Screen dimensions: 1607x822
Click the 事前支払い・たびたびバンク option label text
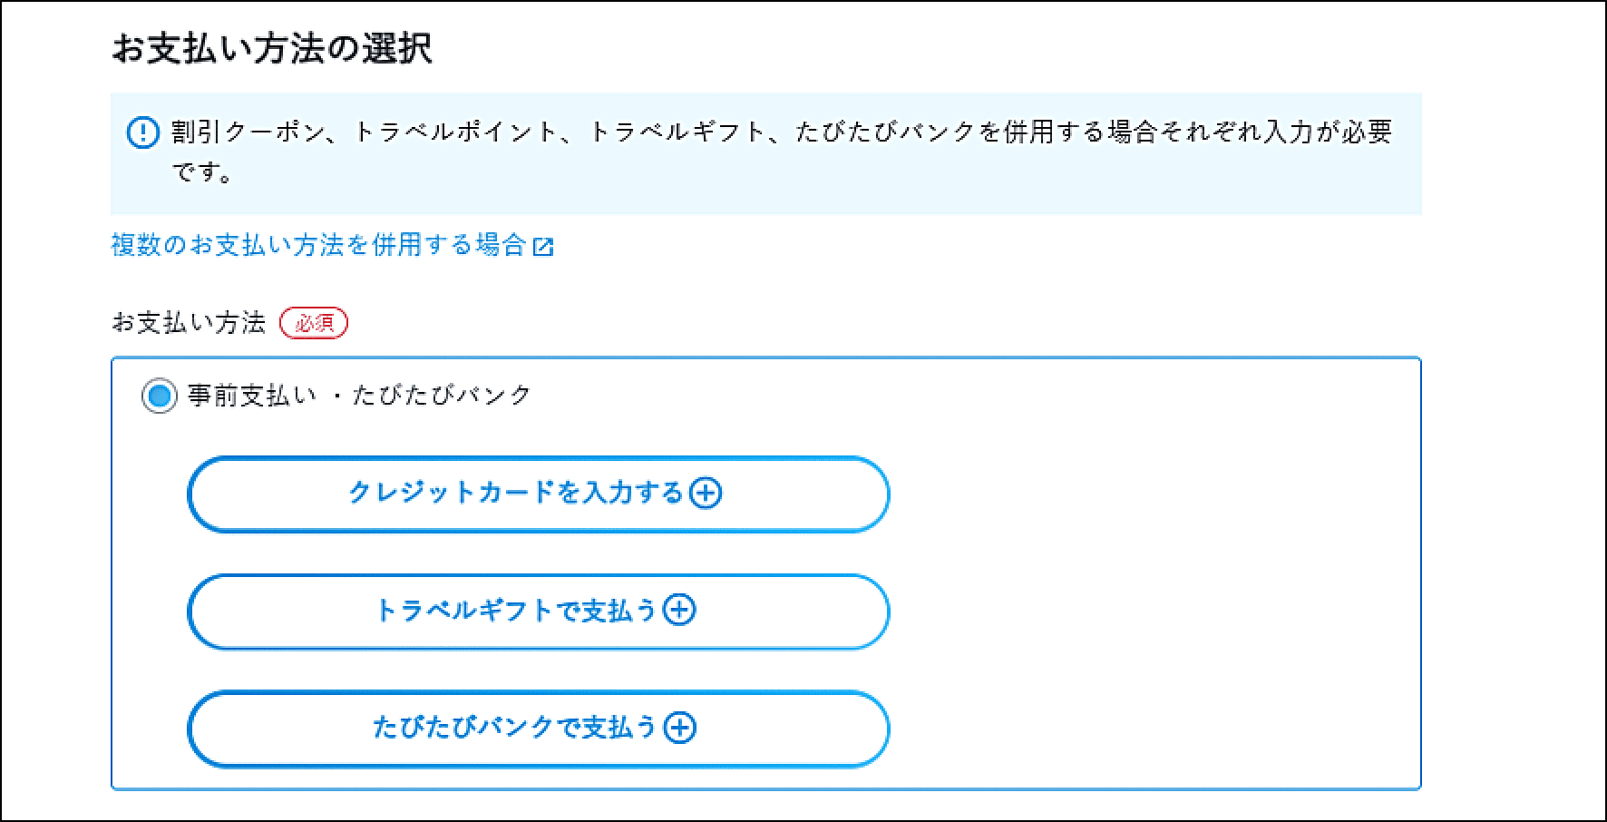pos(359,396)
